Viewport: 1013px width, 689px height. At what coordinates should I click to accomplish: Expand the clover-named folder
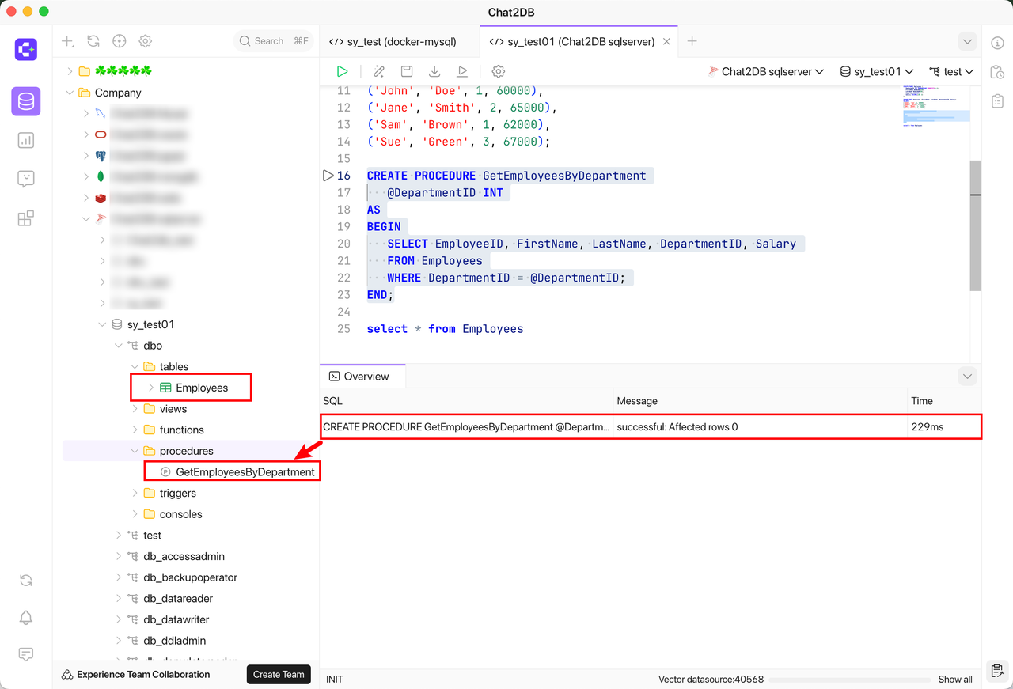pos(70,71)
